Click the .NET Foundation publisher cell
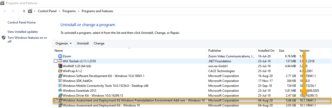This screenshot has width=332, height=108. (x=219, y=61)
